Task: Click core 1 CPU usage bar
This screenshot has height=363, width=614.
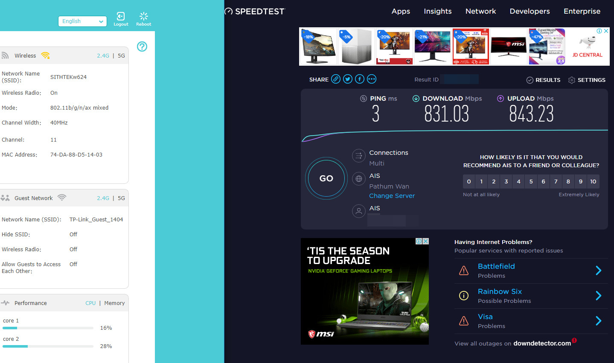Action: 48,328
